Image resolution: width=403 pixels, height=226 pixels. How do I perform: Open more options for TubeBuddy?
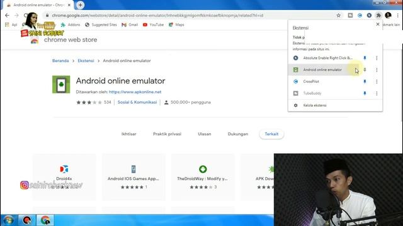377,94
